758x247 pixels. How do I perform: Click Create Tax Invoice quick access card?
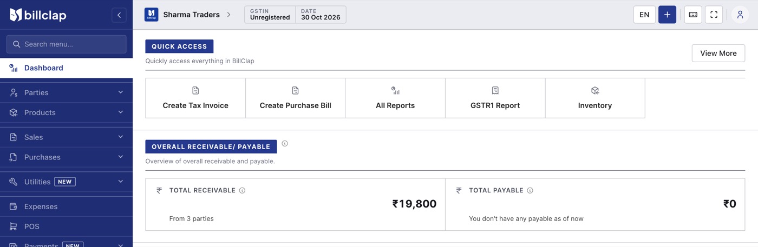pyautogui.click(x=195, y=98)
